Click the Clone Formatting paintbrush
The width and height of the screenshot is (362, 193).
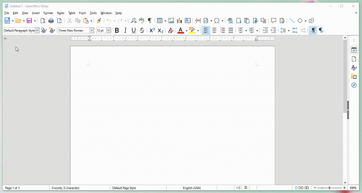pos(99,21)
